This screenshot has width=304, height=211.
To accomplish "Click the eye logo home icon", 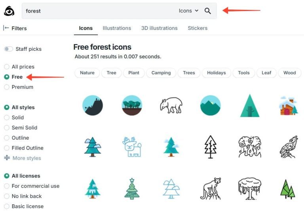I will [9, 11].
